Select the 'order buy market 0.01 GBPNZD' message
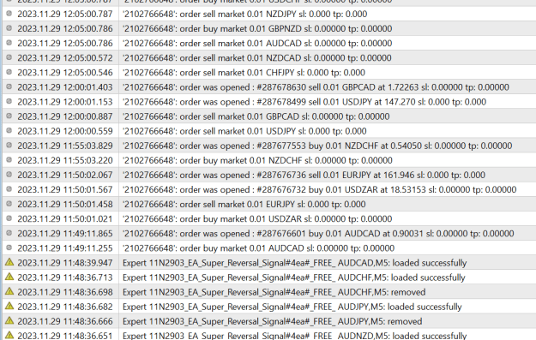The height and width of the screenshot is (340, 536). (x=257, y=28)
